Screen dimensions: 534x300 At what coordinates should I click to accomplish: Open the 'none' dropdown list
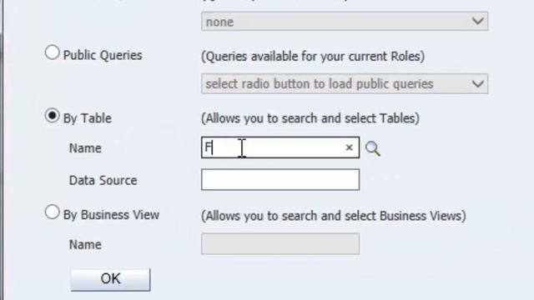[345, 22]
